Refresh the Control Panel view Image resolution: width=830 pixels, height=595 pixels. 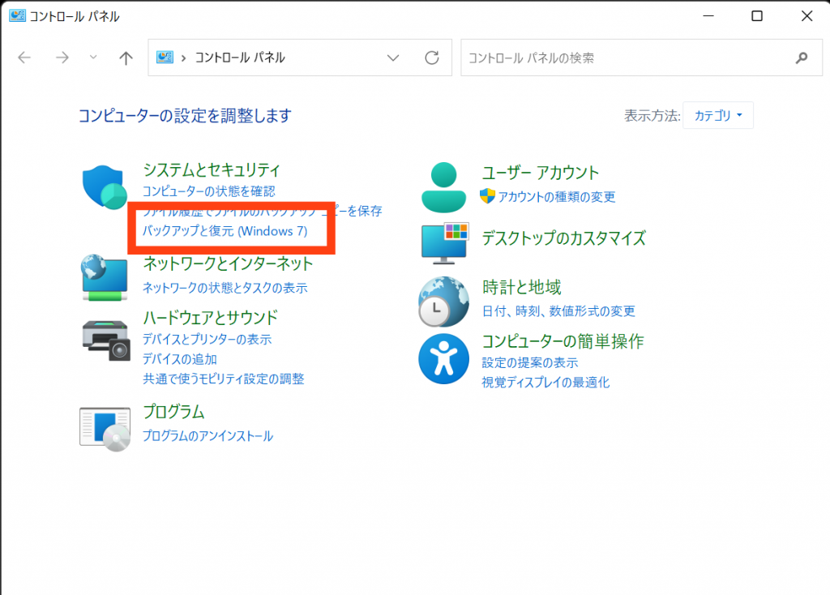coord(432,58)
